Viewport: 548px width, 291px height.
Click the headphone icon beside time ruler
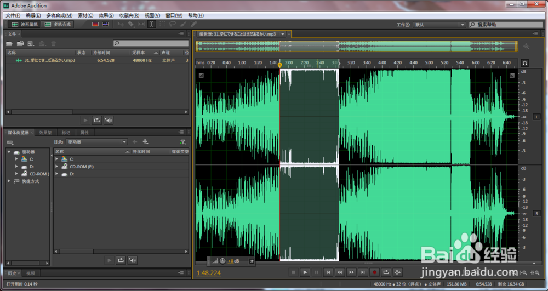click(x=524, y=63)
